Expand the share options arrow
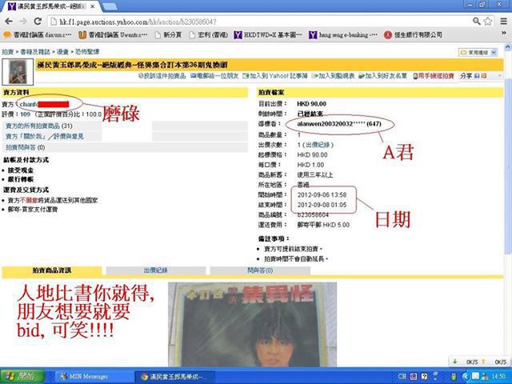Image resolution: width=512 pixels, height=384 pixels. (x=499, y=76)
